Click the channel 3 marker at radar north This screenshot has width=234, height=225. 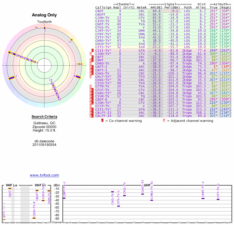tap(44, 28)
